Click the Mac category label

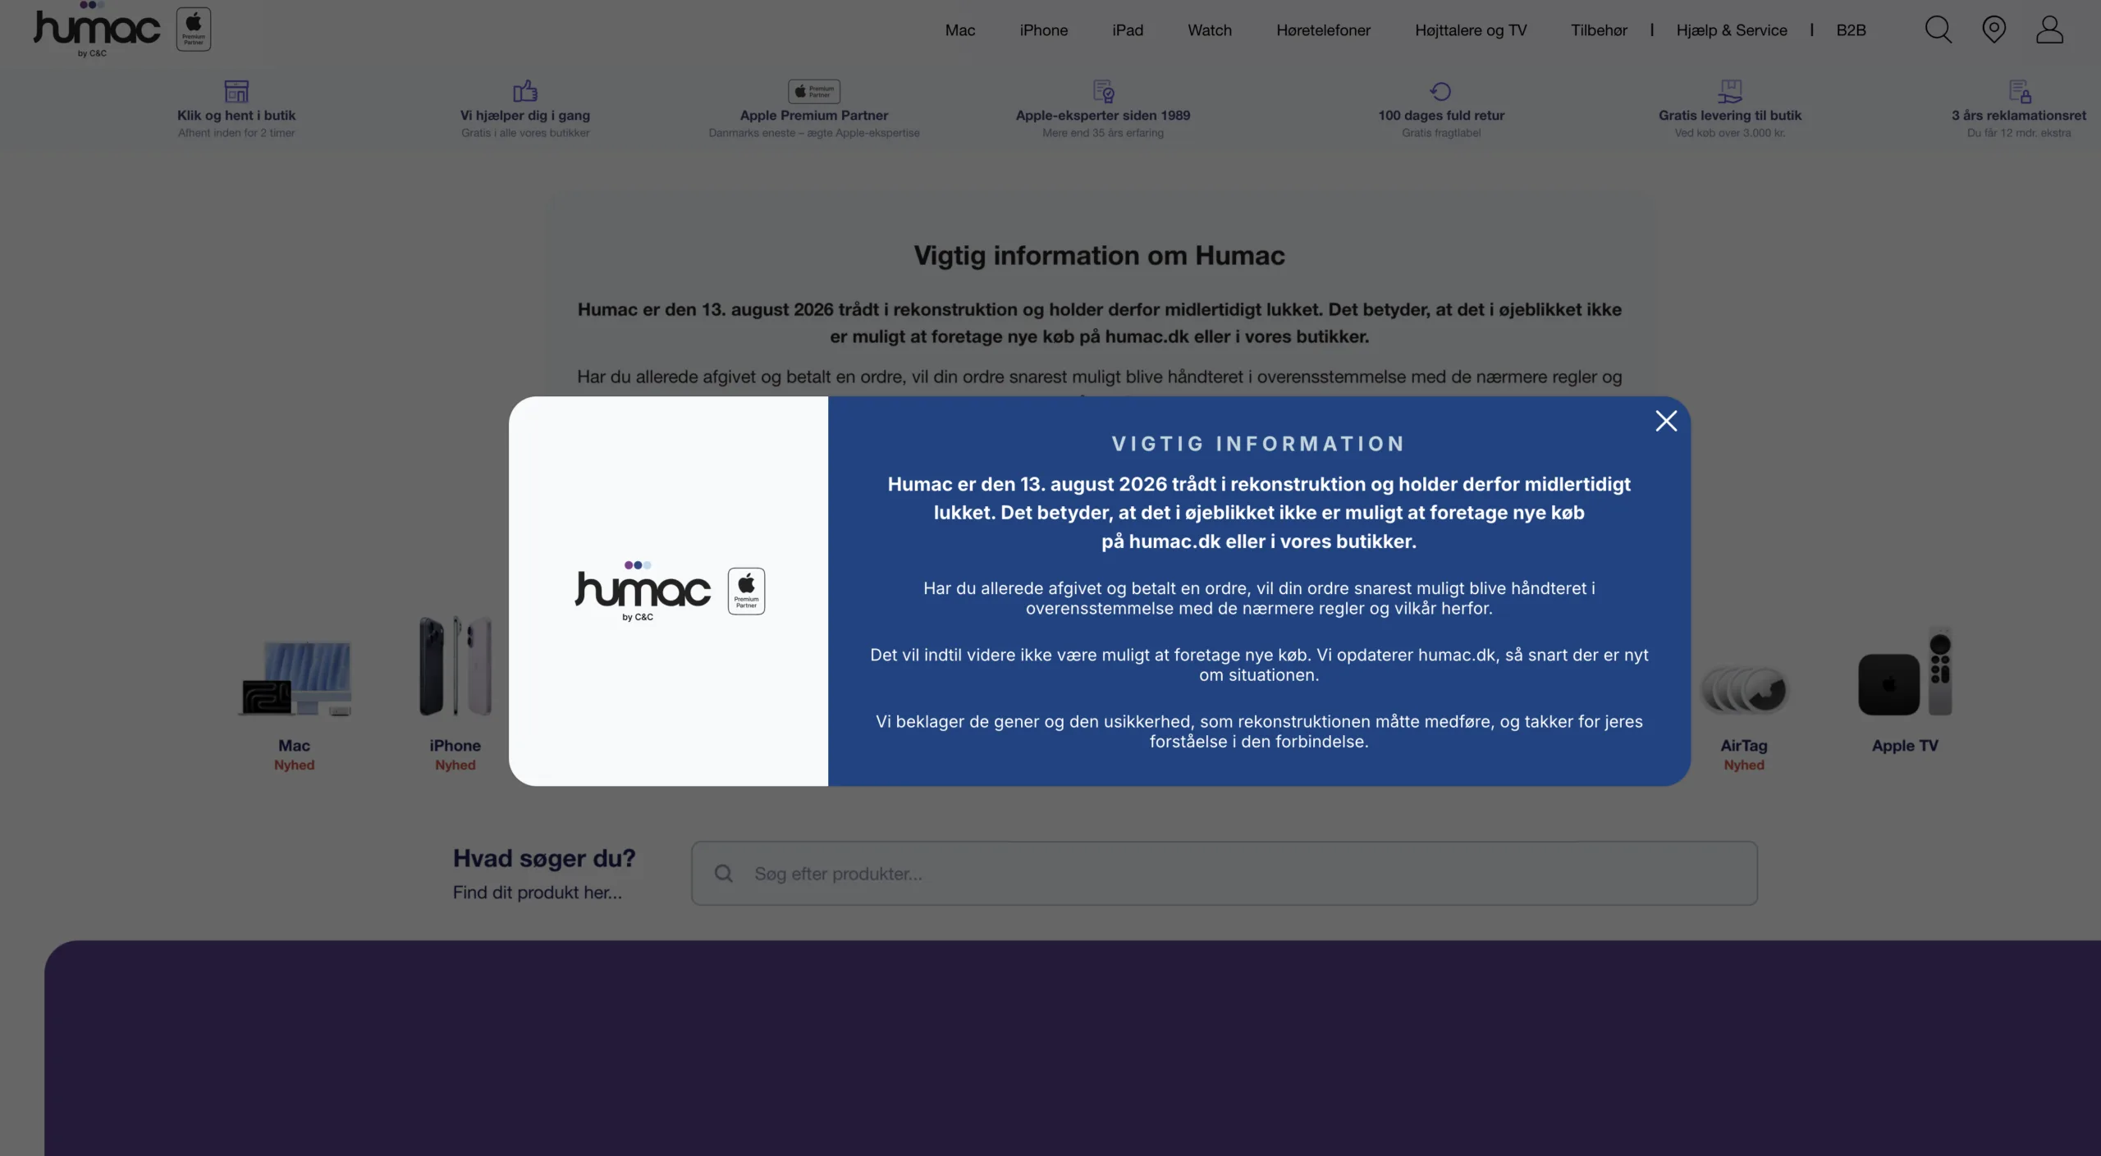pyautogui.click(x=294, y=746)
